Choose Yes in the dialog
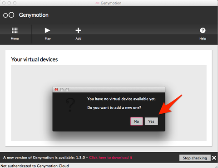Viewport: 218px width, 168px height. pyautogui.click(x=151, y=121)
